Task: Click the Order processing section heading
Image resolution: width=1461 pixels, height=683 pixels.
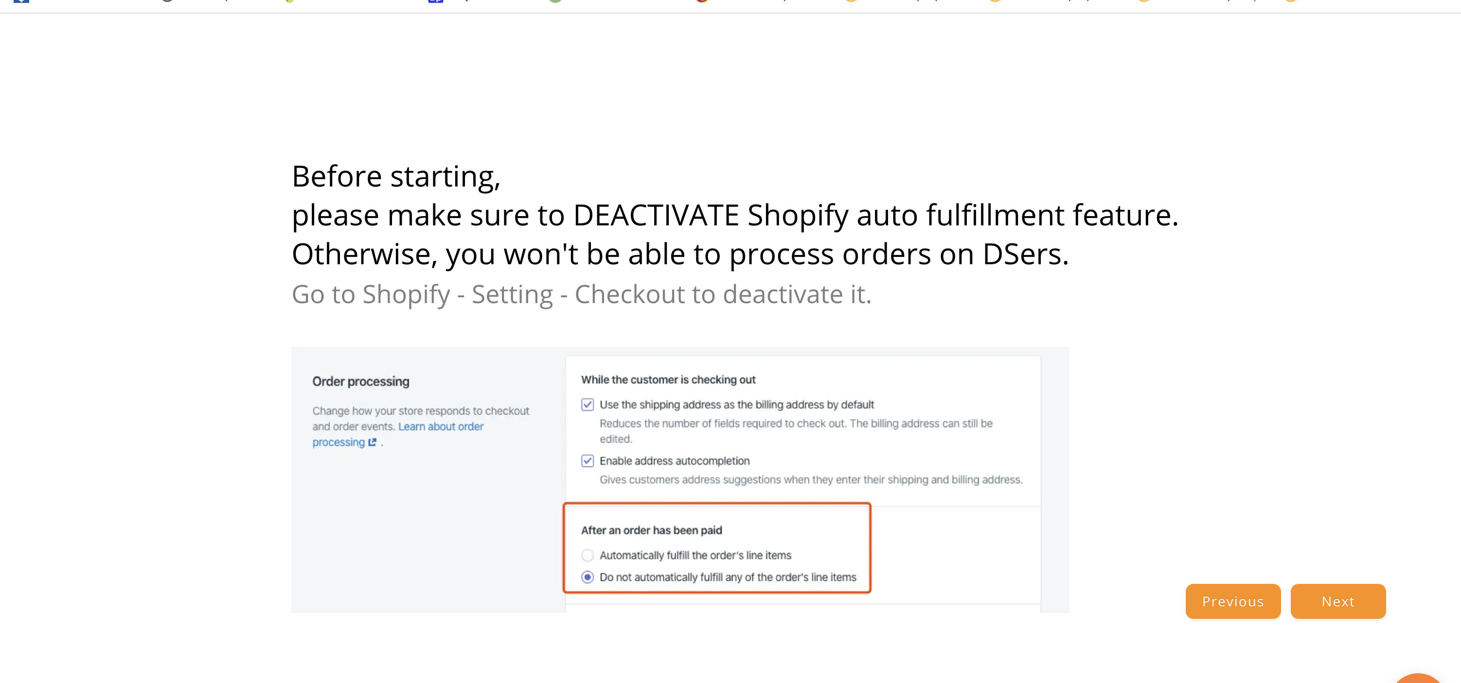Action: point(361,381)
